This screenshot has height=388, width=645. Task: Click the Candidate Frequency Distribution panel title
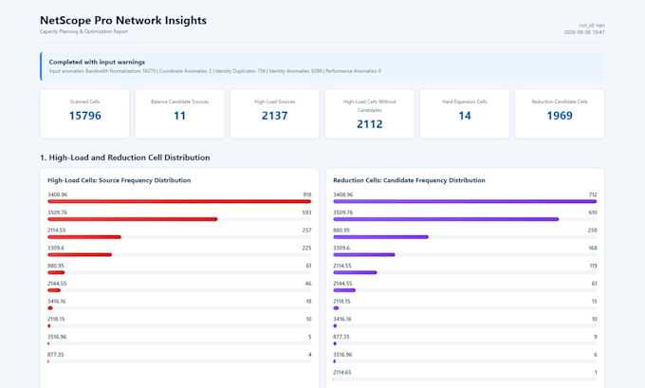coord(410,180)
